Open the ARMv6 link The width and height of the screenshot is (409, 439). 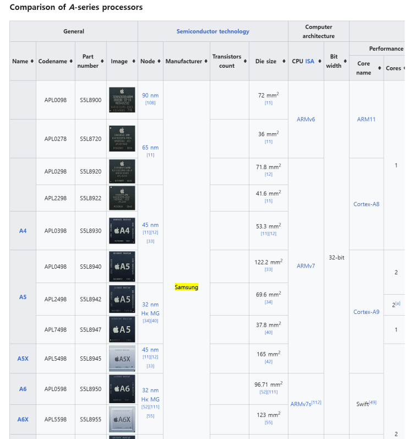306,120
